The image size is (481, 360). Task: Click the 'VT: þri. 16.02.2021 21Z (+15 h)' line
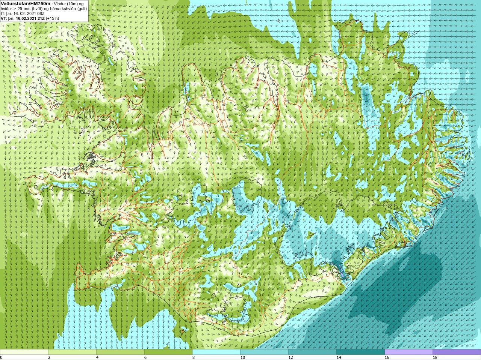30,18
